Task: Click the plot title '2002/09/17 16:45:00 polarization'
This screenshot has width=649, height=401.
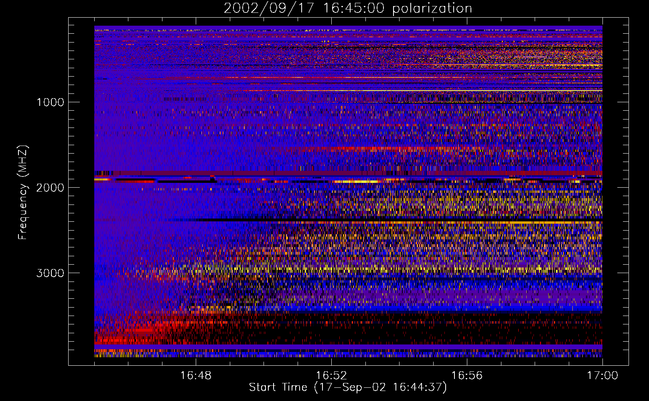Action: 348,8
